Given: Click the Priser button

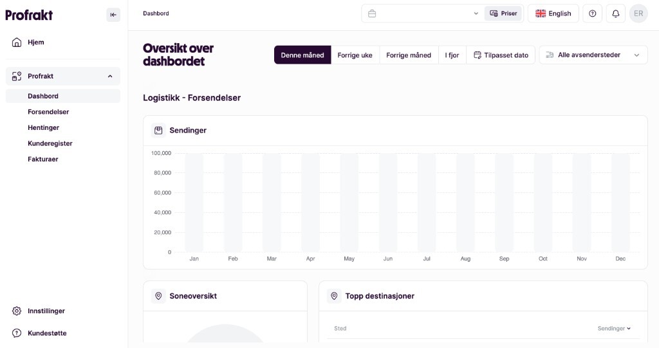Looking at the screenshot, I should (x=503, y=14).
